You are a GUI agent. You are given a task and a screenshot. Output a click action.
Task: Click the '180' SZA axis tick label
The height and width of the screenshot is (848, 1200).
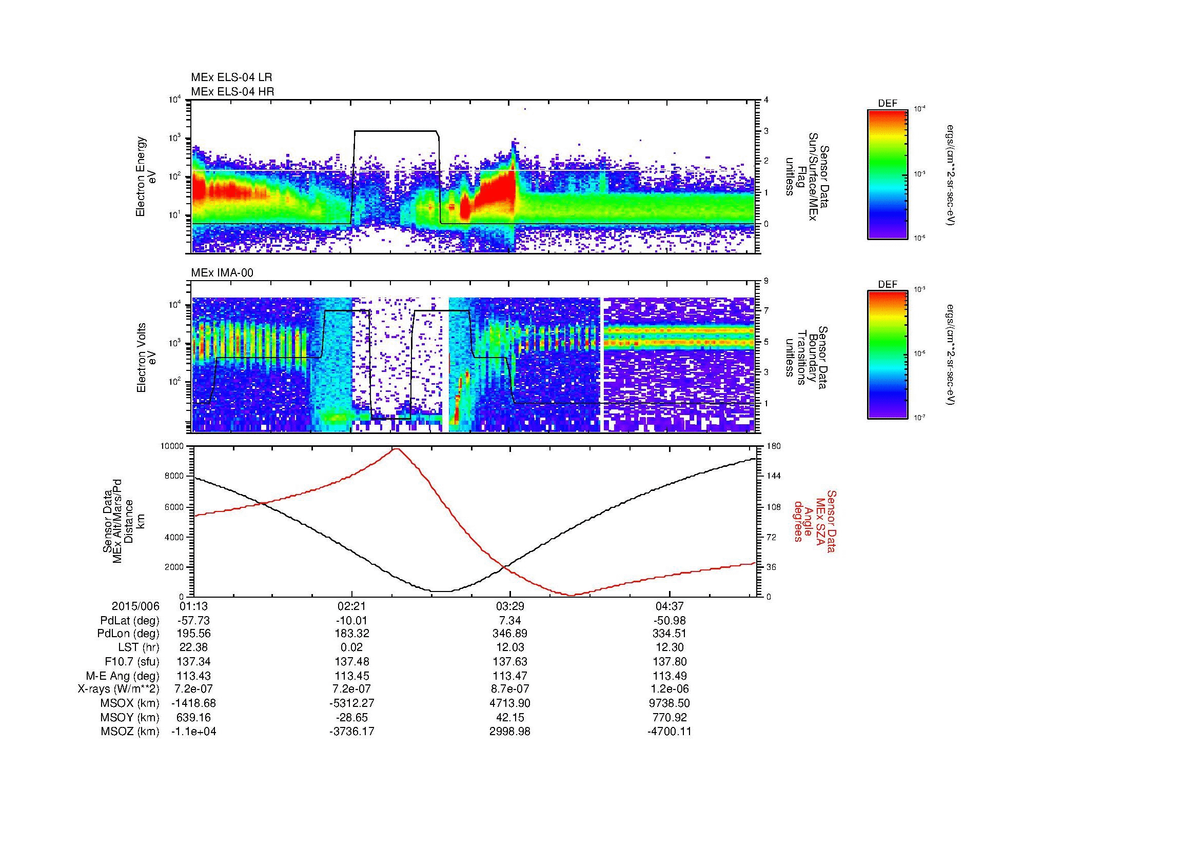tap(774, 446)
